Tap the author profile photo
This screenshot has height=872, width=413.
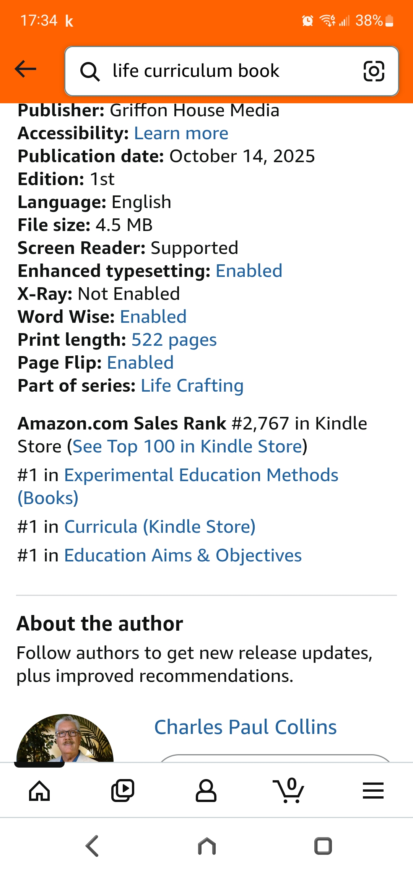coord(65,738)
